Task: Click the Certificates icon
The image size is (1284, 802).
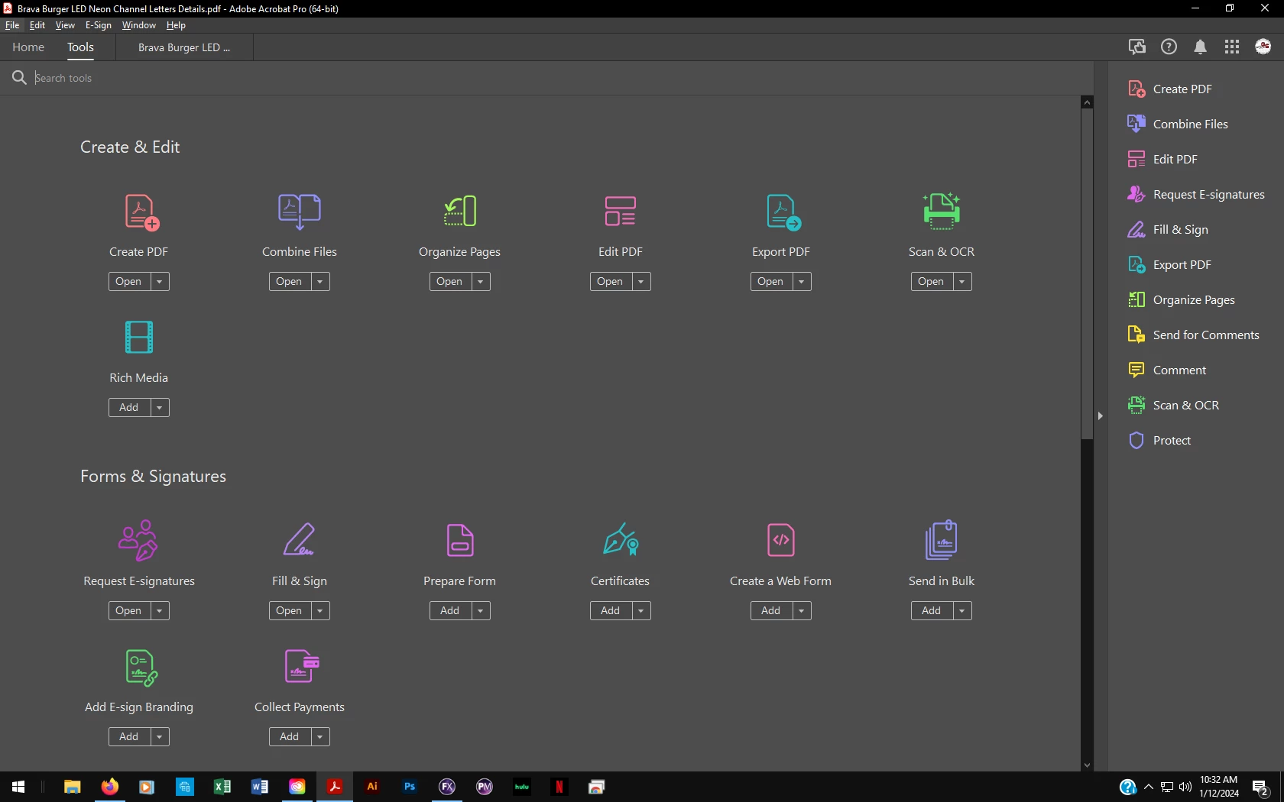Action: (x=621, y=539)
